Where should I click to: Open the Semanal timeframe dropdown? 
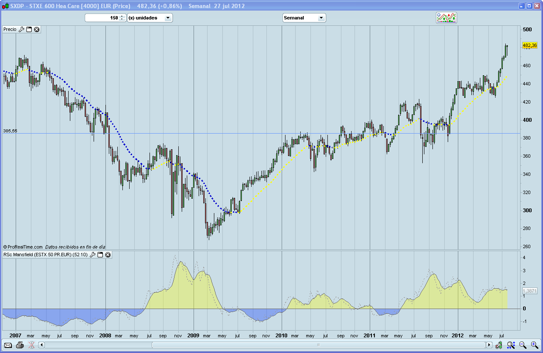tap(321, 18)
